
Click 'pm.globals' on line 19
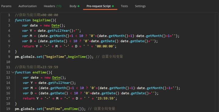pyautogui.click(x=25, y=109)
